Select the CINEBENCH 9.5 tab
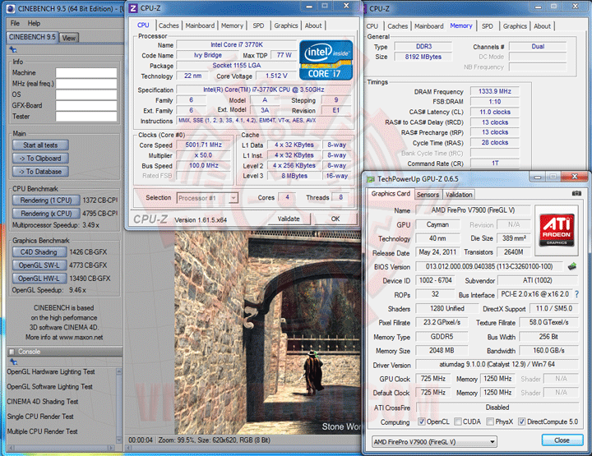This screenshot has width=592, height=456. point(32,37)
